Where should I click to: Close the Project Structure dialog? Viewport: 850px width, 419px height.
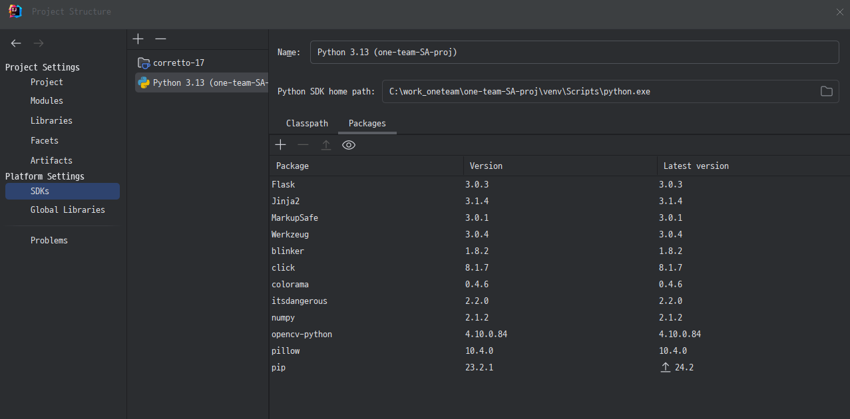(x=839, y=11)
